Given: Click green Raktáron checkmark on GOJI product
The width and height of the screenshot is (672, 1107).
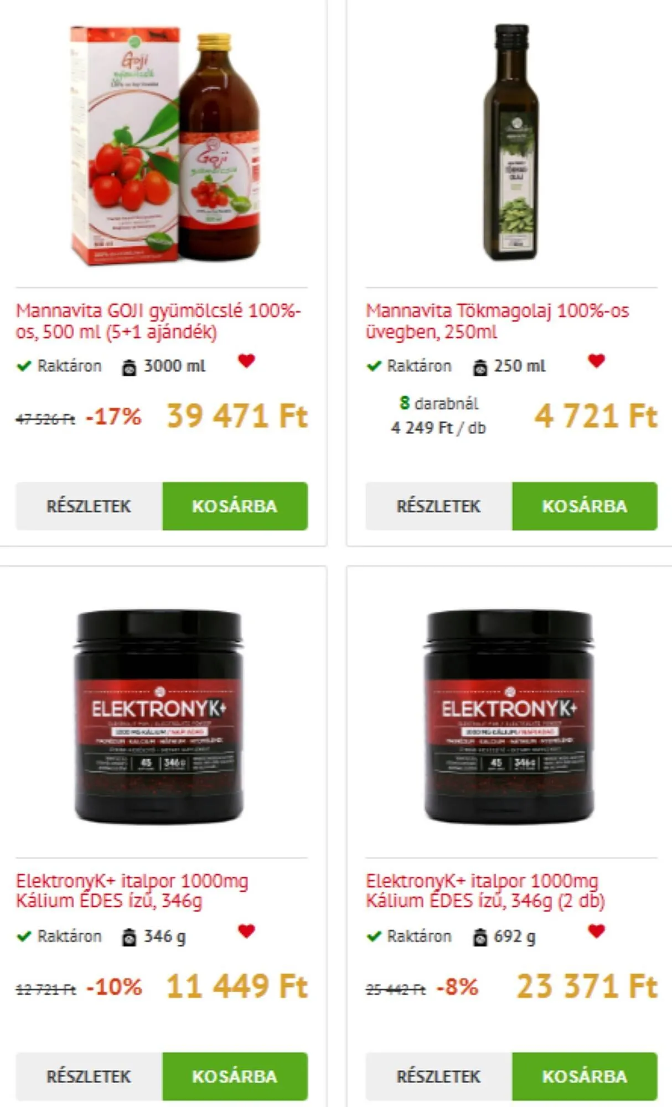Looking at the screenshot, I should tap(24, 366).
